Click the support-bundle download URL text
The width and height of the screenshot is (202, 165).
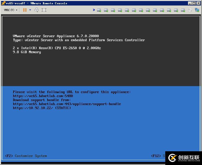point(67,104)
